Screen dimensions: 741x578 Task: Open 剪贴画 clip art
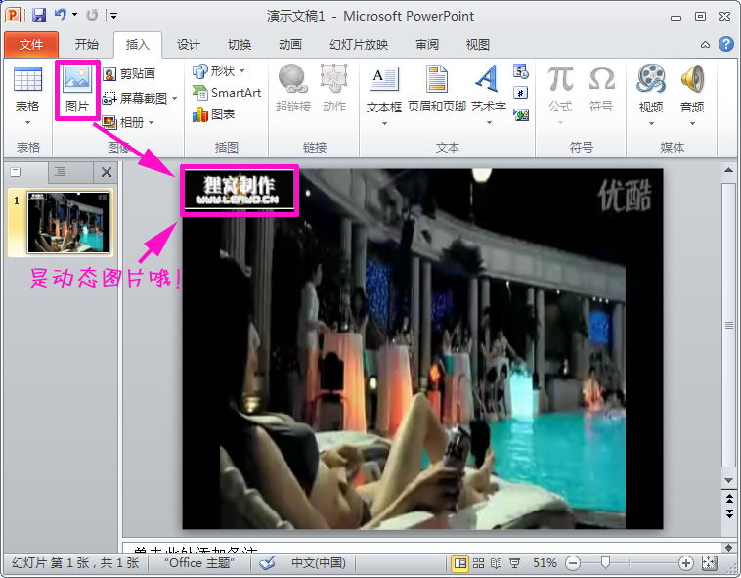(x=129, y=73)
